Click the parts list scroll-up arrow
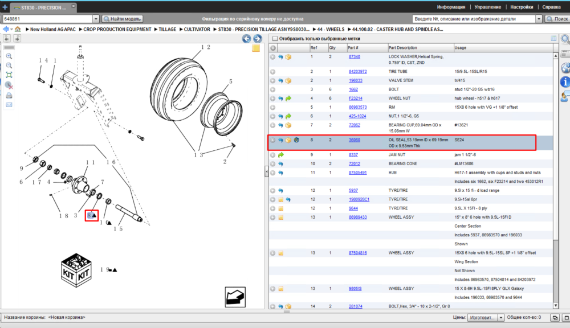The width and height of the screenshot is (570, 328). (555, 56)
